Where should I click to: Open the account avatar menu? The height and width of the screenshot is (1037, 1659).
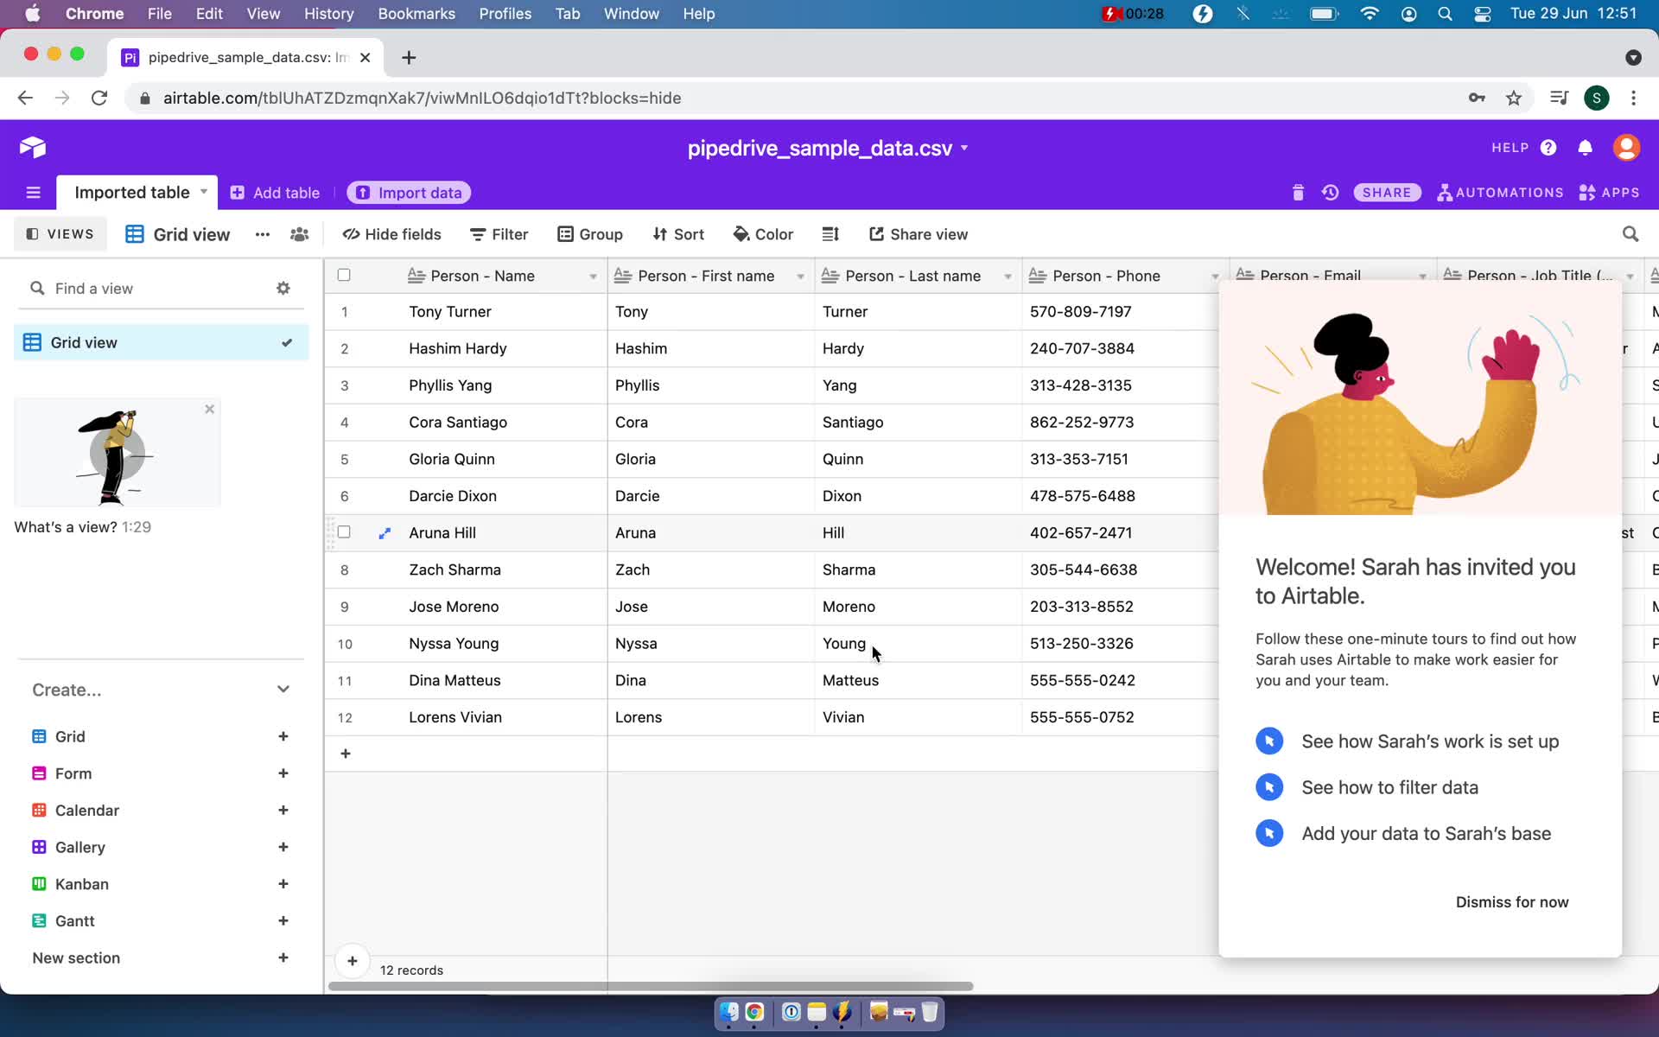pyautogui.click(x=1626, y=148)
